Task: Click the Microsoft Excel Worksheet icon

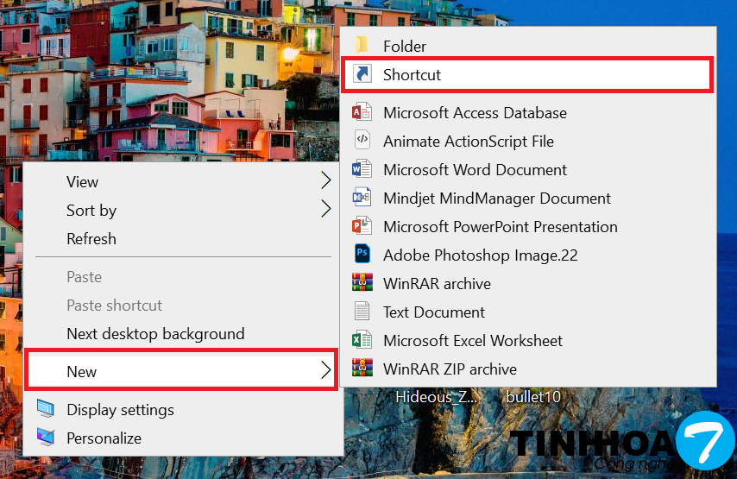Action: coord(362,341)
